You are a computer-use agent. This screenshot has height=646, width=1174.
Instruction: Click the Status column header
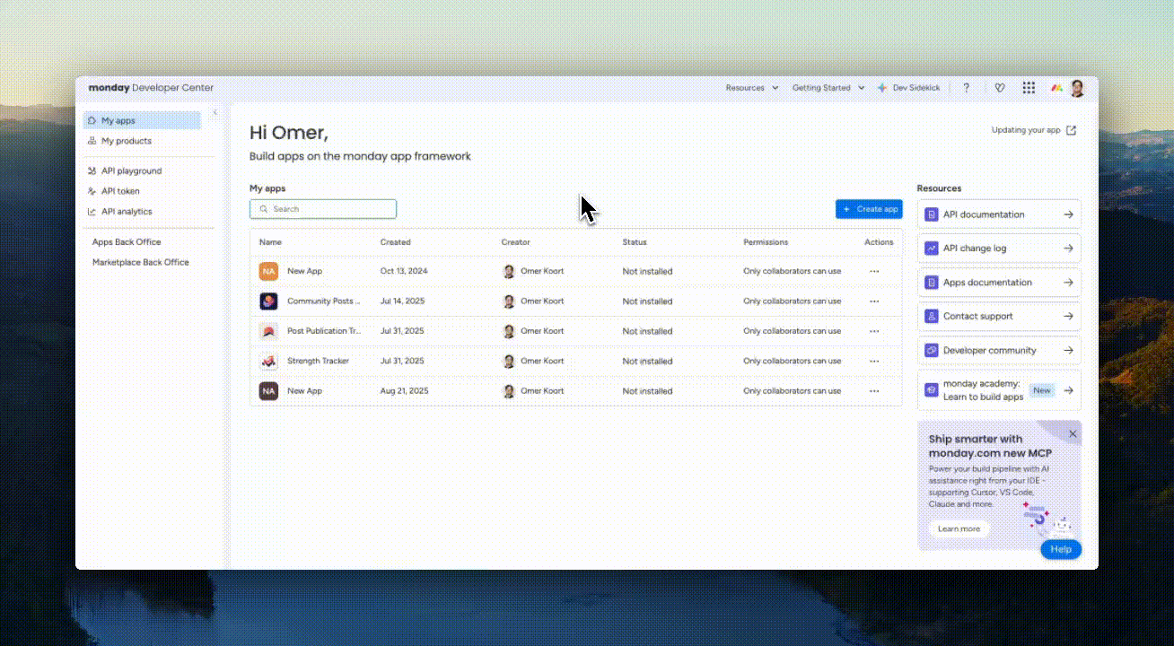coord(635,242)
